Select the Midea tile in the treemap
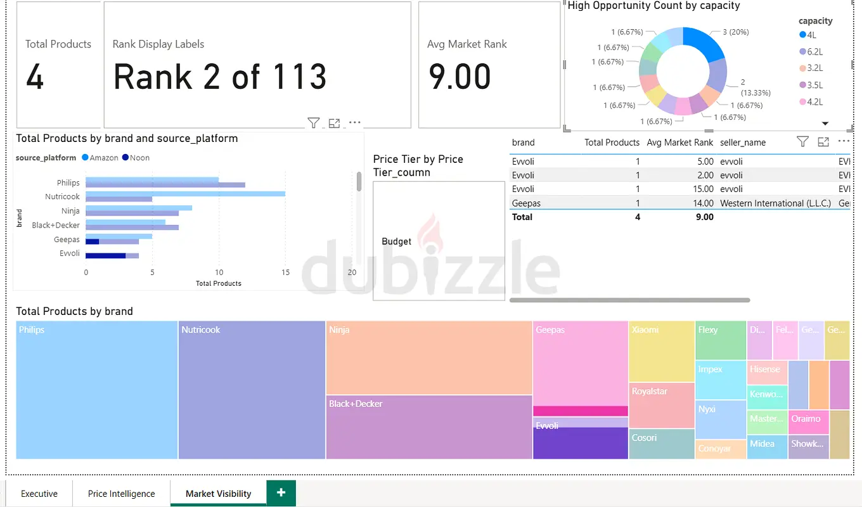Viewport: 862px width, 507px height. click(x=767, y=447)
